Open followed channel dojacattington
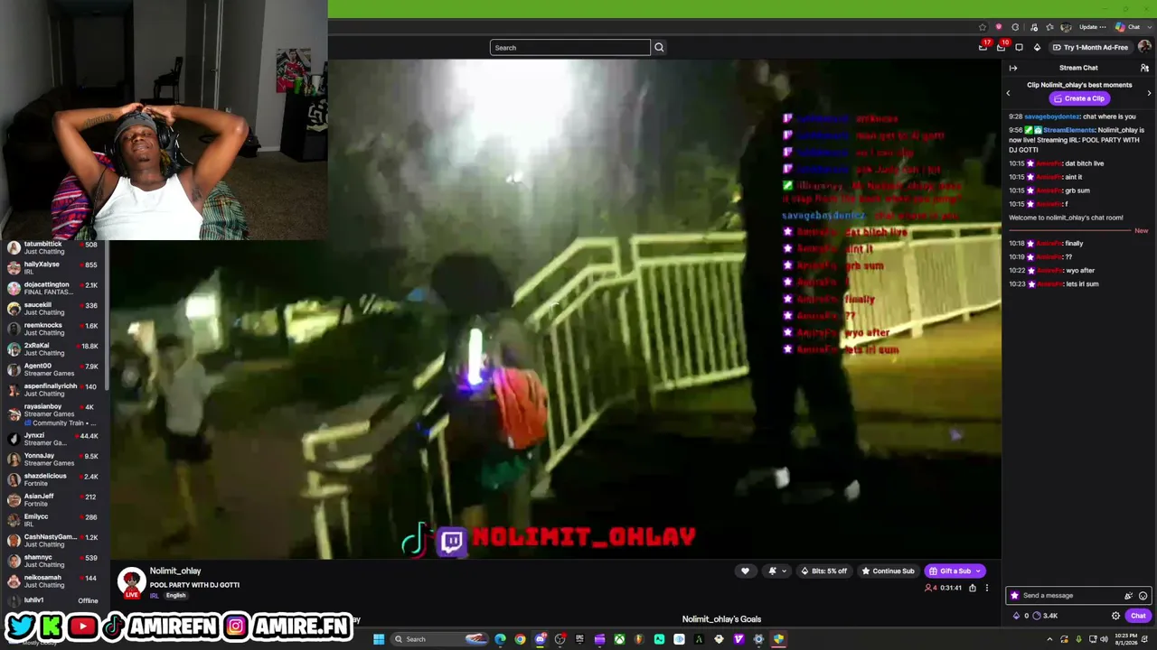Image resolution: width=1157 pixels, height=650 pixels. [x=54, y=288]
